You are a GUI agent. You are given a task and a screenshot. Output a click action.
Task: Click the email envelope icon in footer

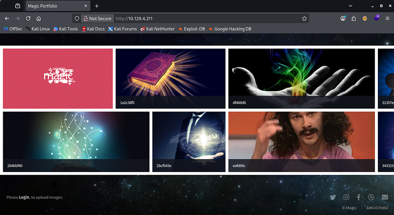385,197
